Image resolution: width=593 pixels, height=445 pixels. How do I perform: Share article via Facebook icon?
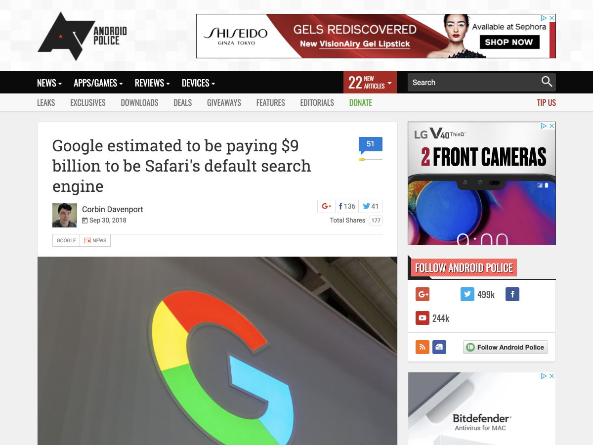click(340, 206)
